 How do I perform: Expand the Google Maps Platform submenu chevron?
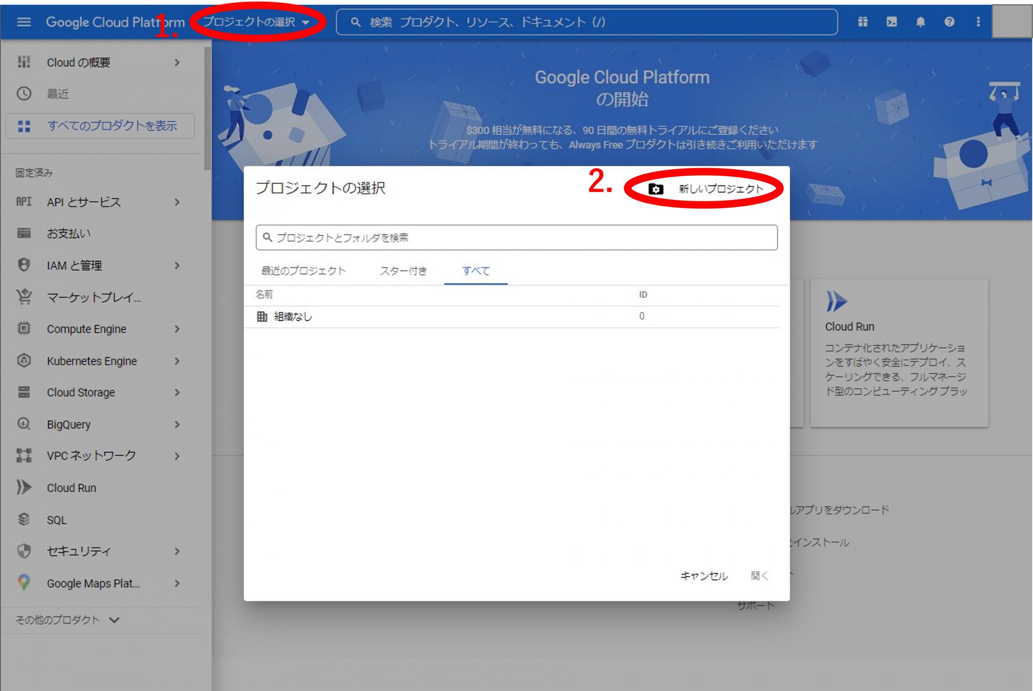click(x=177, y=584)
